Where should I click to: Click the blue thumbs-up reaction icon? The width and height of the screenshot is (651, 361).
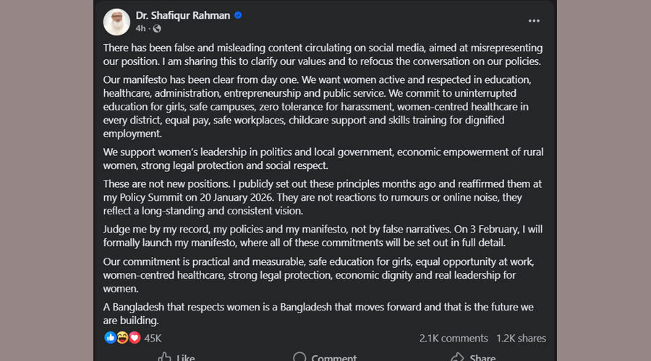110,337
